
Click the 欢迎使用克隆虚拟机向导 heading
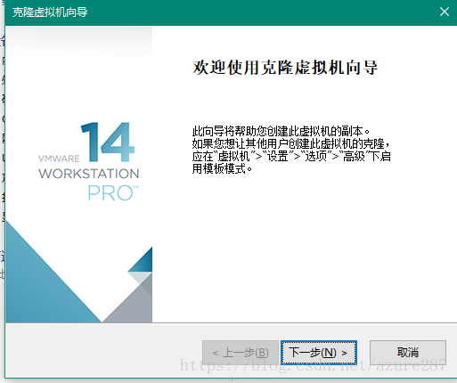(285, 68)
